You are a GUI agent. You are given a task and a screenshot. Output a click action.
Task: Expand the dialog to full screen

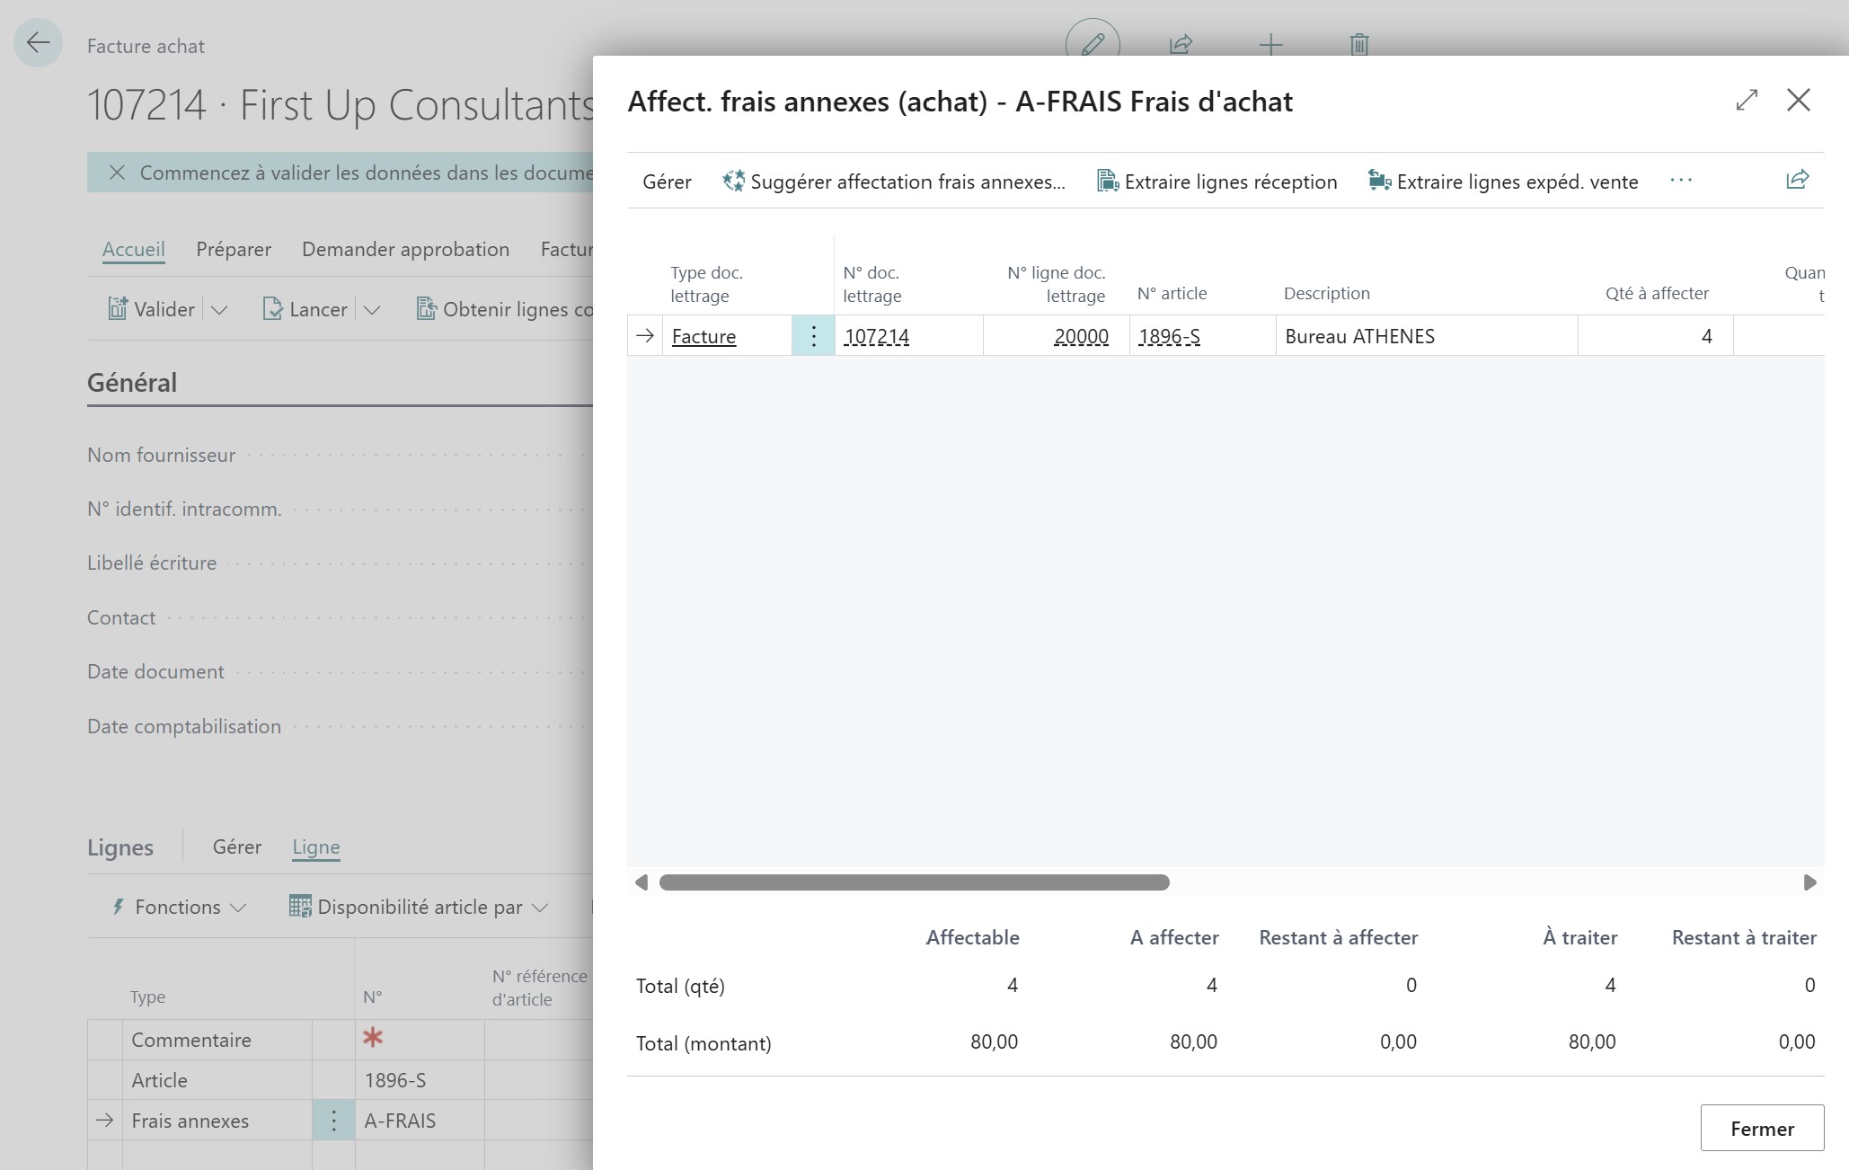(1747, 100)
